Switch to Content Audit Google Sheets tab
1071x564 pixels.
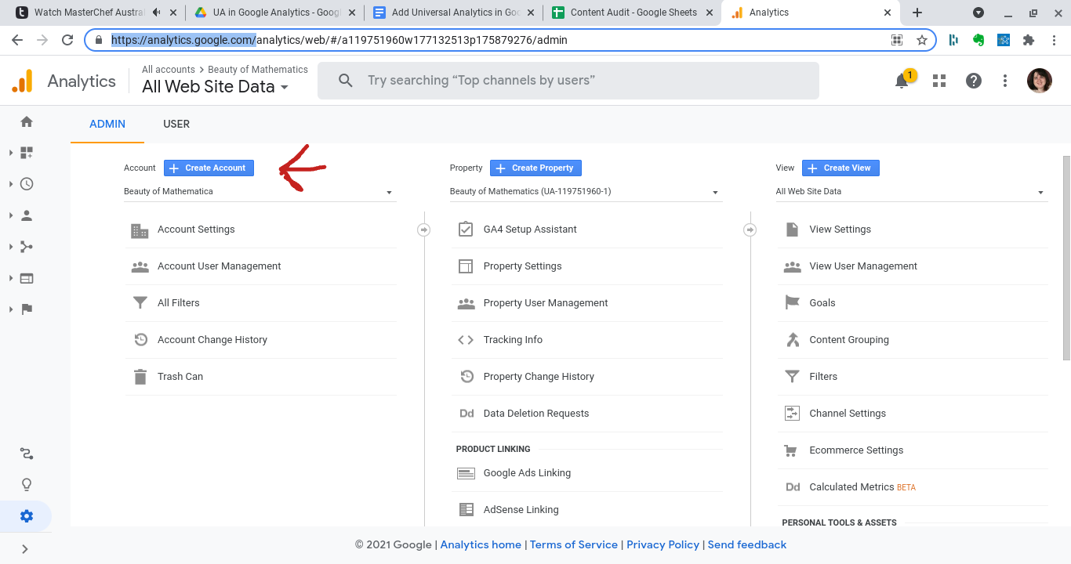click(x=633, y=13)
